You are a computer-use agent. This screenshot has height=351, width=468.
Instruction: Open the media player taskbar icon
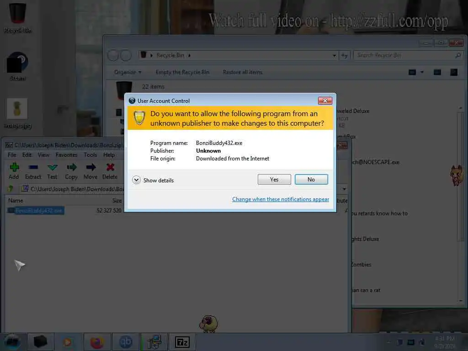pos(68,342)
